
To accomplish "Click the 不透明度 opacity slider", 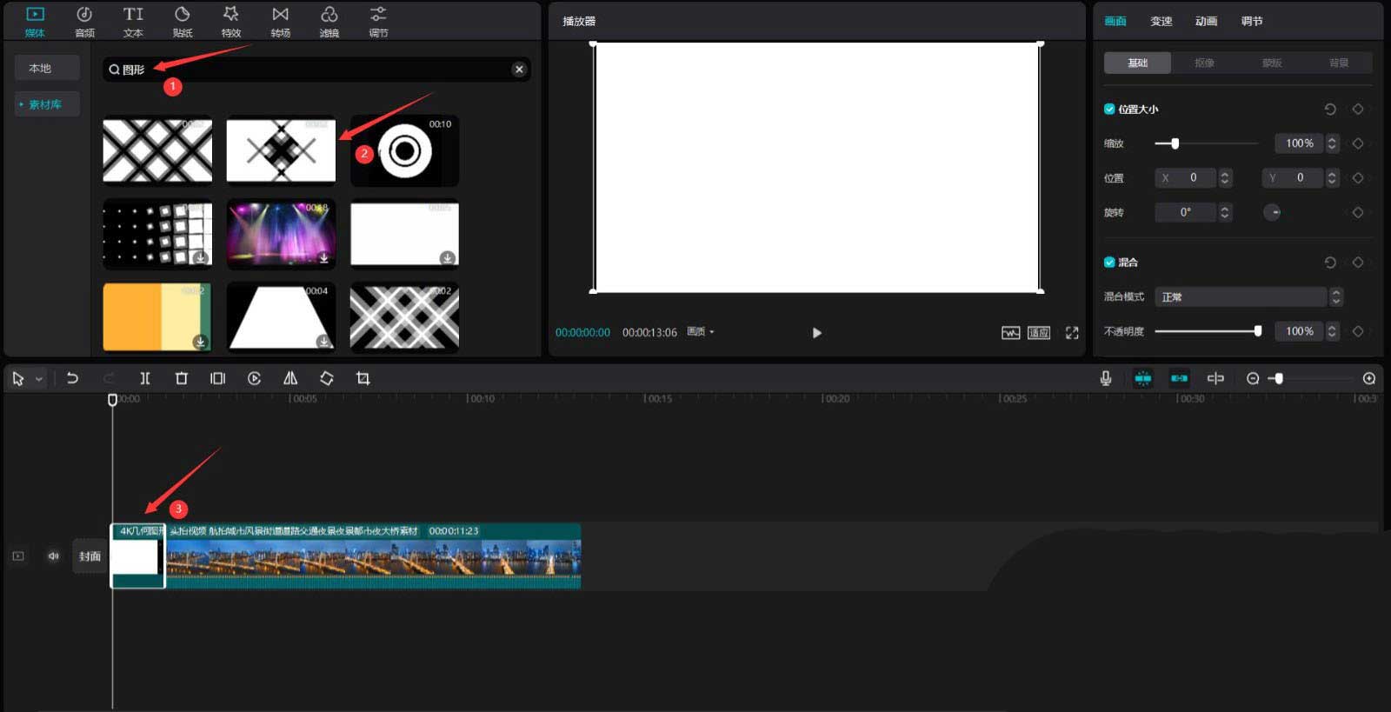I will 1207,331.
